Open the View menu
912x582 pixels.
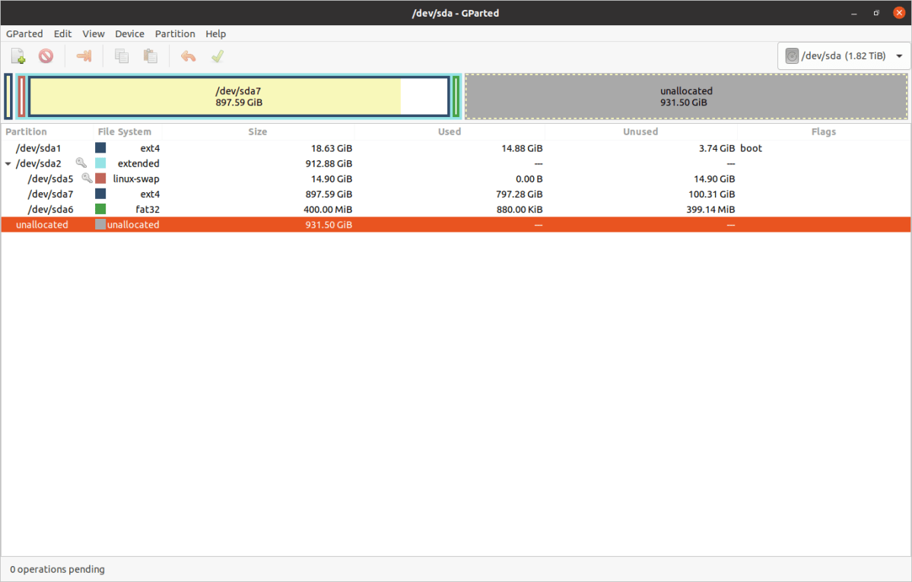pos(93,33)
